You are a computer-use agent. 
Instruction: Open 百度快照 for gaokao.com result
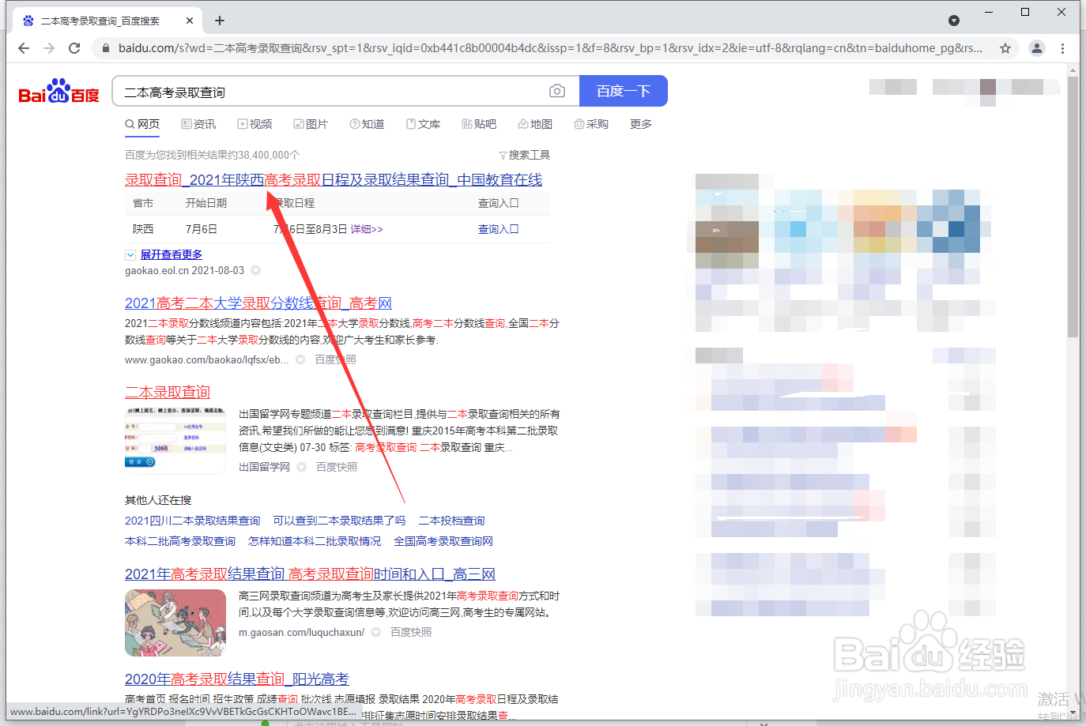[335, 359]
